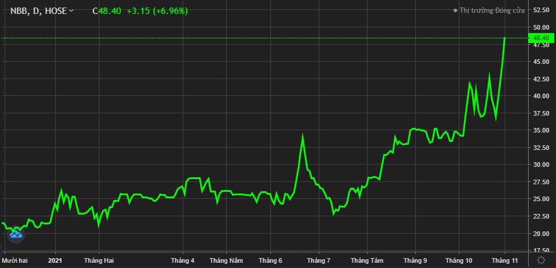The height and width of the screenshot is (268, 556).
Task: Click the Tháng Năm time axis label
Action: 226,260
